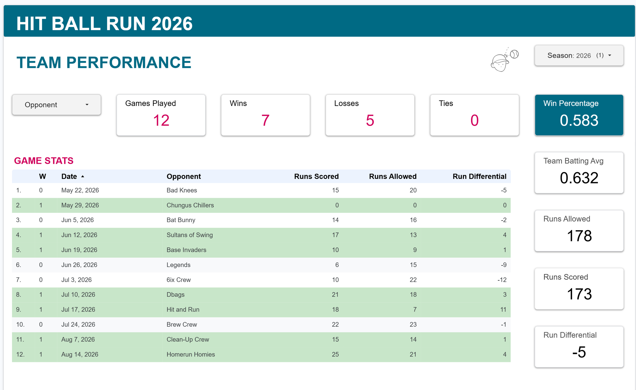
Task: Select the Legends opponent cell
Action: 178,265
